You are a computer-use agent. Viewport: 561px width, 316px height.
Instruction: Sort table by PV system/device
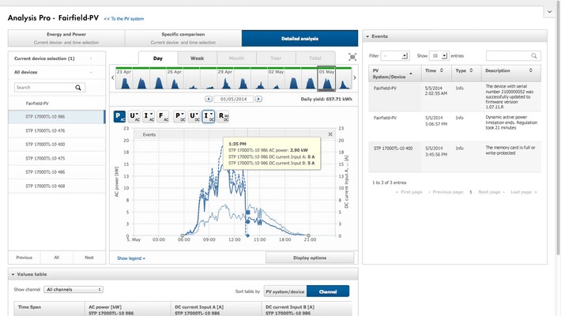click(x=285, y=292)
